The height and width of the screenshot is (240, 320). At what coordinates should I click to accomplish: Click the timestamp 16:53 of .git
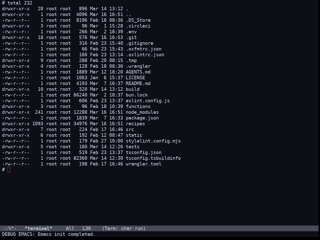[x=116, y=37]
